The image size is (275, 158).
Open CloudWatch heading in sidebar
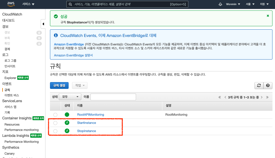click(12, 14)
